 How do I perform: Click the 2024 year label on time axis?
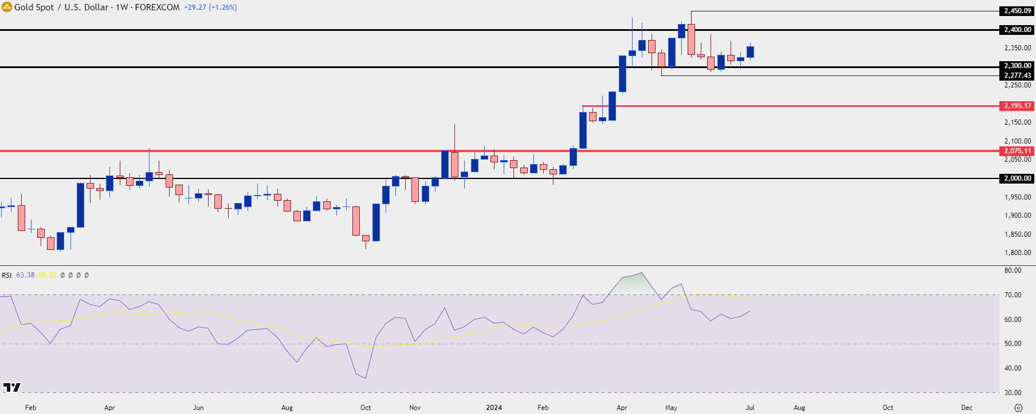point(494,408)
